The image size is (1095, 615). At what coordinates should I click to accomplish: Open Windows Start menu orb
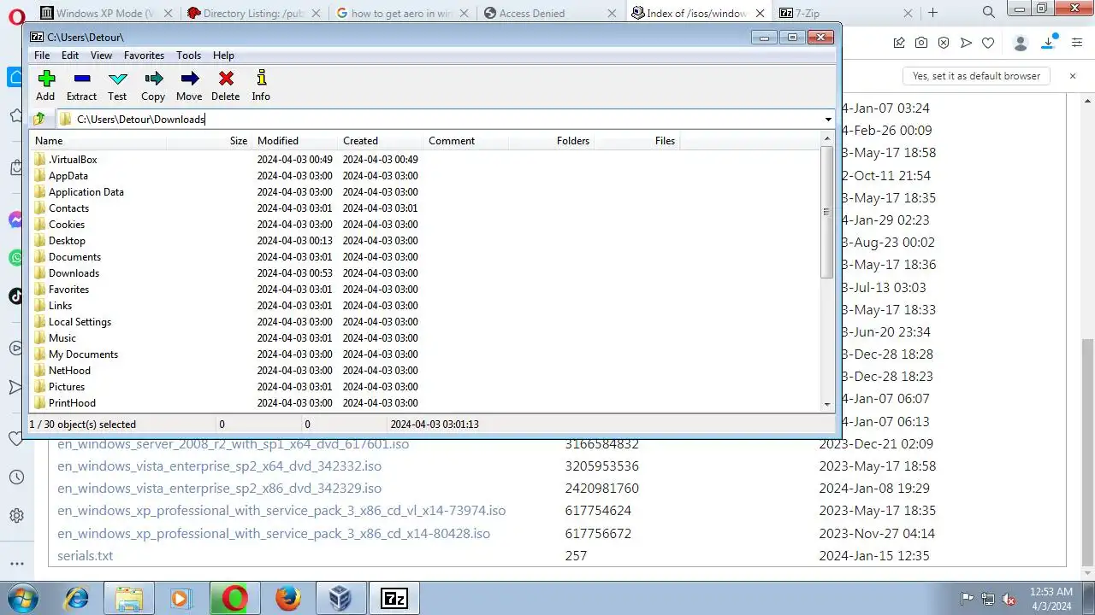[21, 597]
